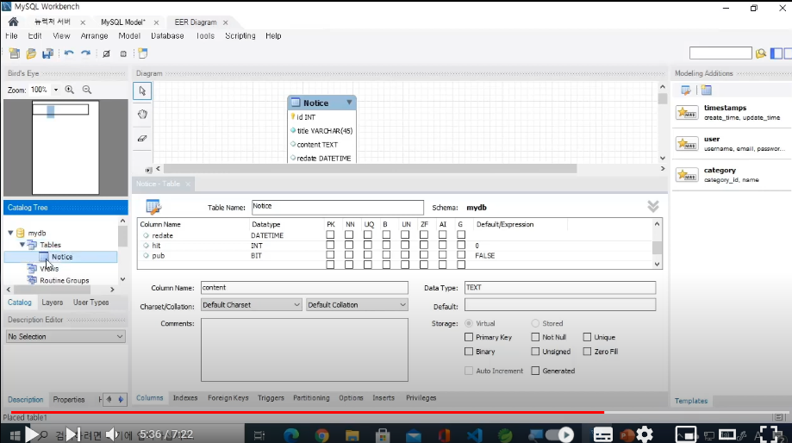Save the model with the disk icon
Image resolution: width=792 pixels, height=443 pixels.
click(x=48, y=53)
